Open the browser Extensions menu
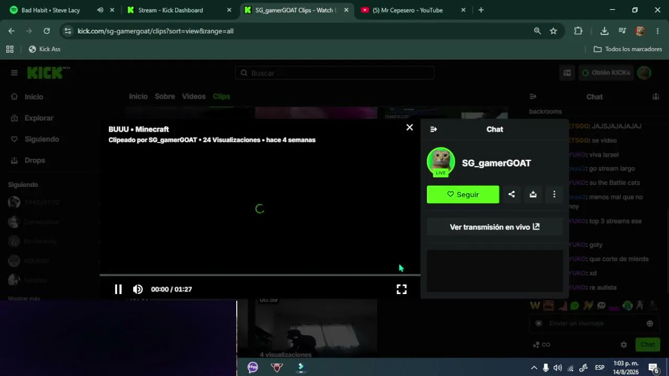This screenshot has width=669, height=376. click(578, 31)
